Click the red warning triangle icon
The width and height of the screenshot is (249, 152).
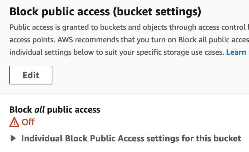(x=14, y=122)
